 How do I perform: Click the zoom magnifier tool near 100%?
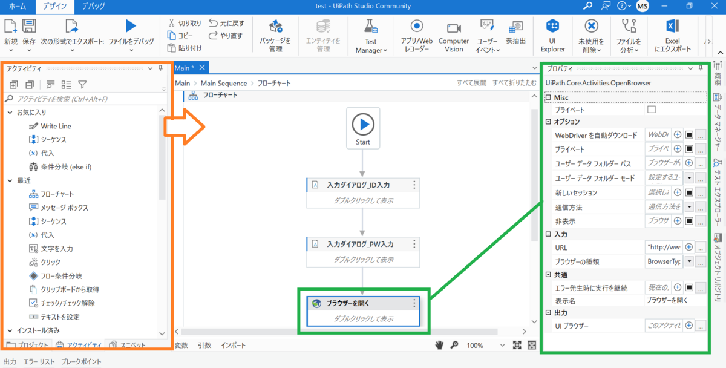pyautogui.click(x=454, y=345)
